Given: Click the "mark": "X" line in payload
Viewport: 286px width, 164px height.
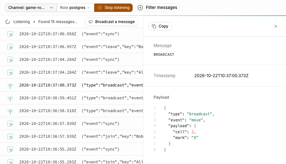Looking at the screenshot, I should click(185, 138).
